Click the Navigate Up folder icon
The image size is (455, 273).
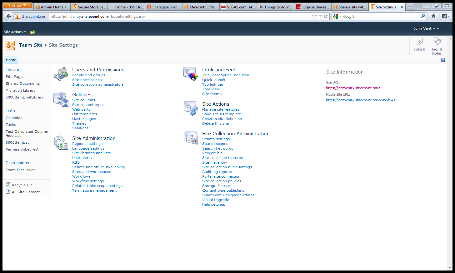click(33, 32)
